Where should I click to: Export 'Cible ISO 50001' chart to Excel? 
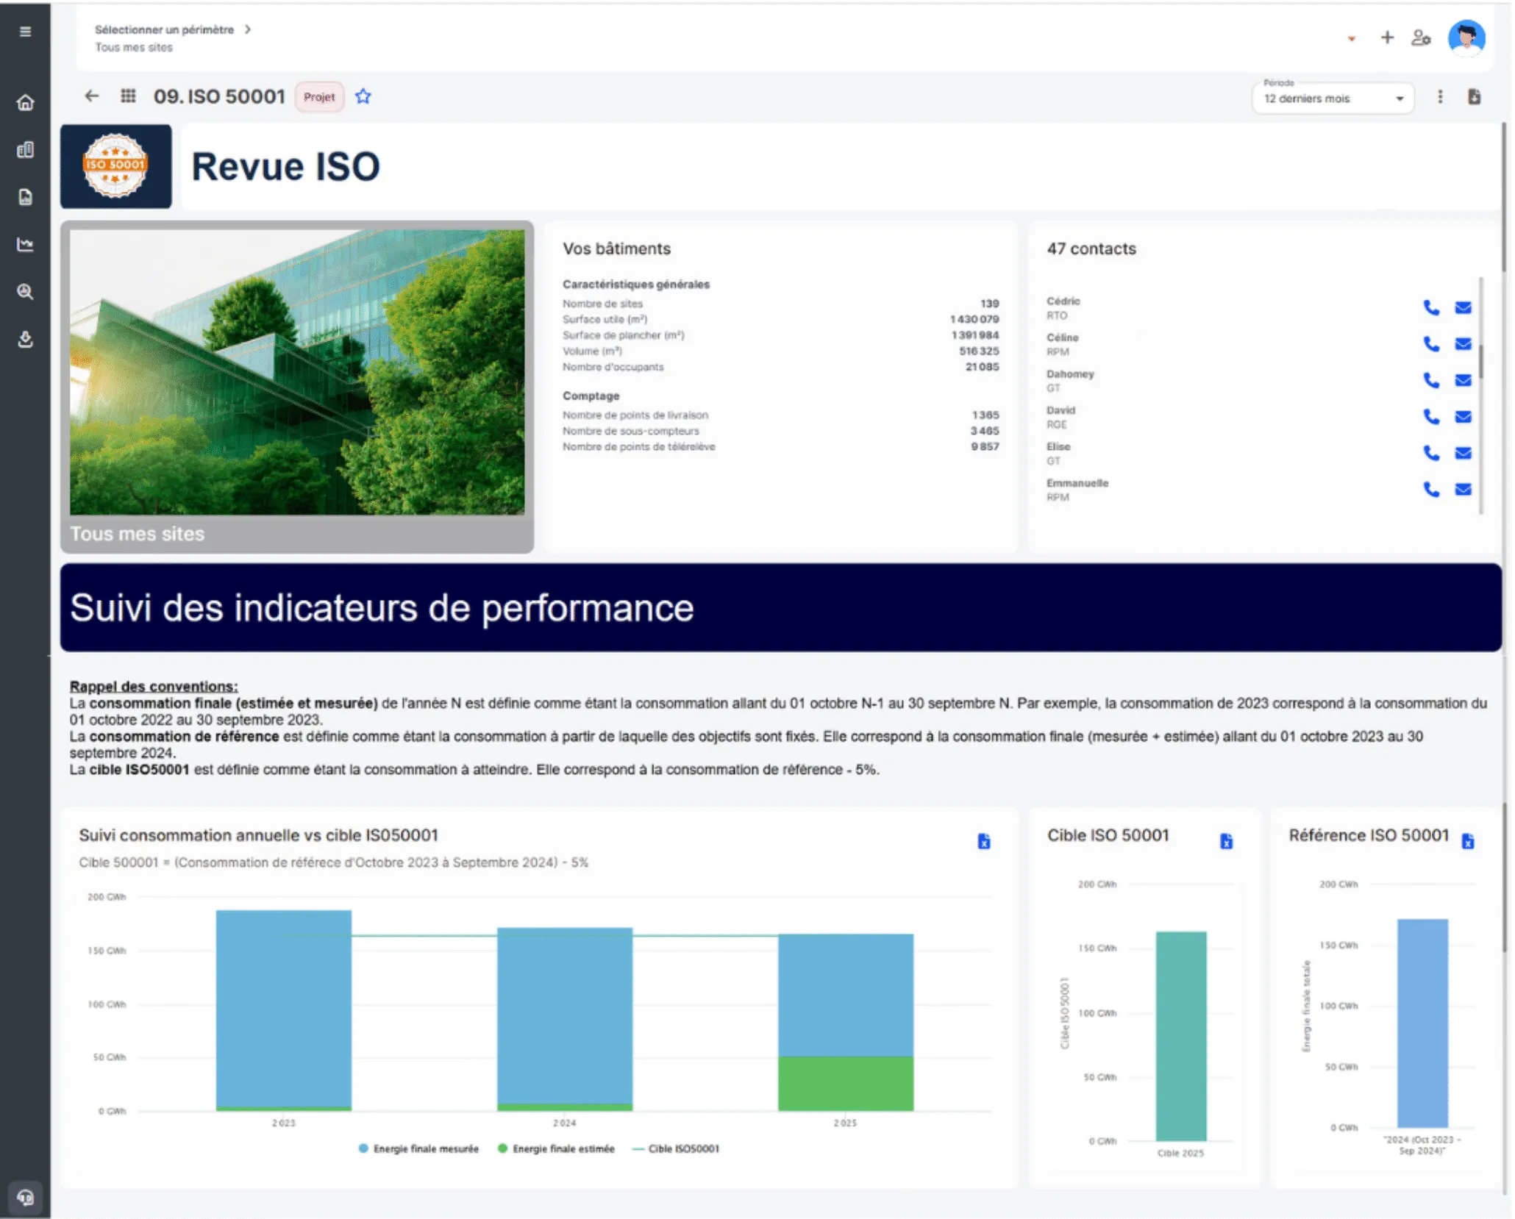click(x=1225, y=840)
